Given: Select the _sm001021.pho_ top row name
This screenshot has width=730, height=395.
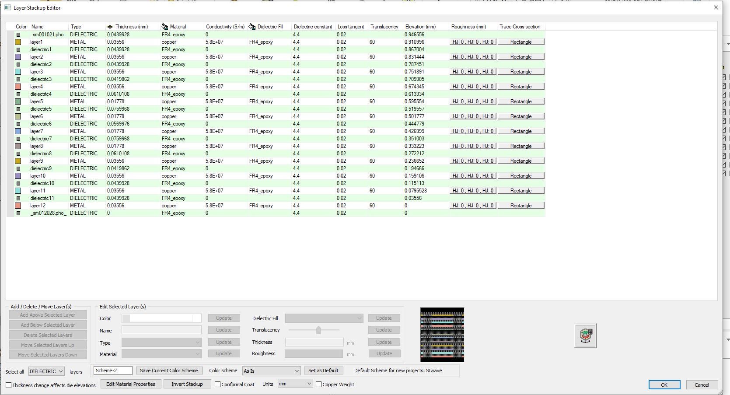Looking at the screenshot, I should [48, 35].
